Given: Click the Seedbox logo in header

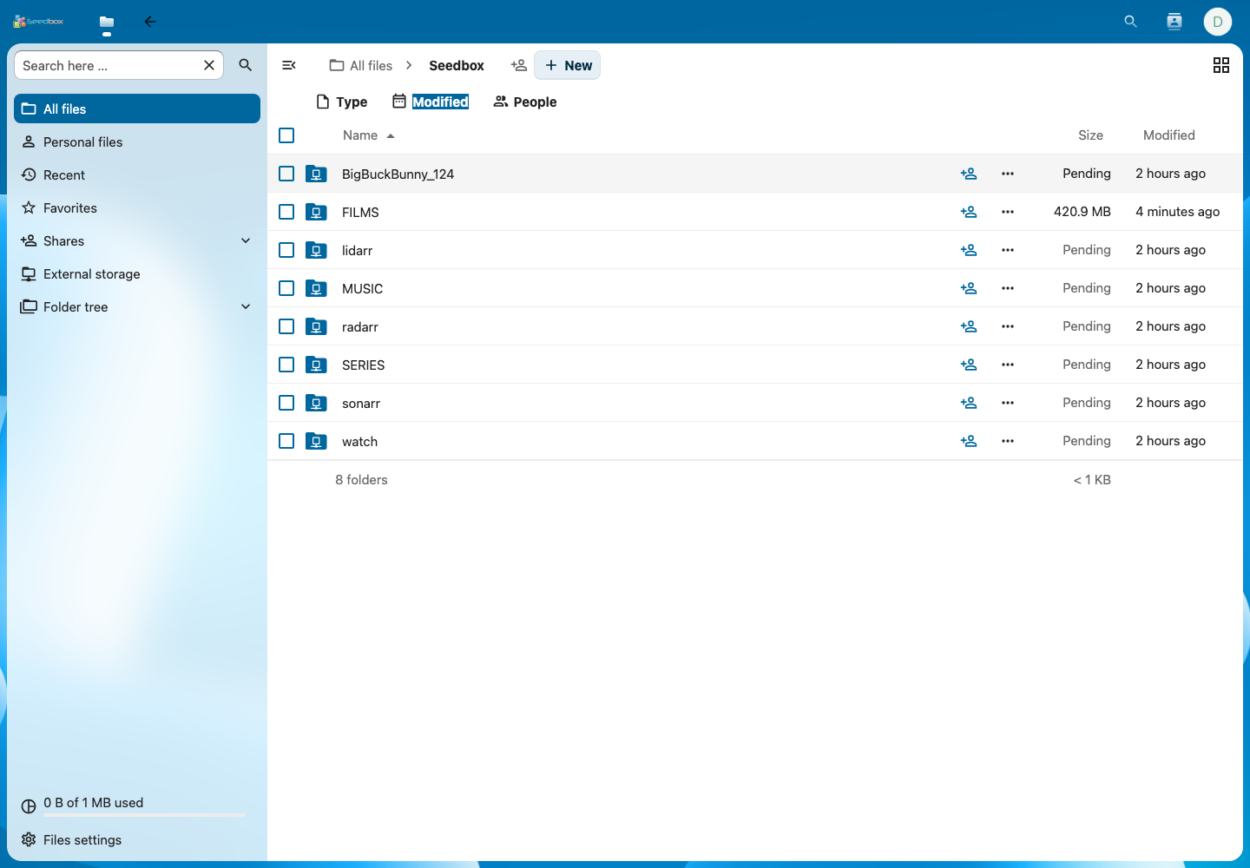Looking at the screenshot, I should (38, 22).
